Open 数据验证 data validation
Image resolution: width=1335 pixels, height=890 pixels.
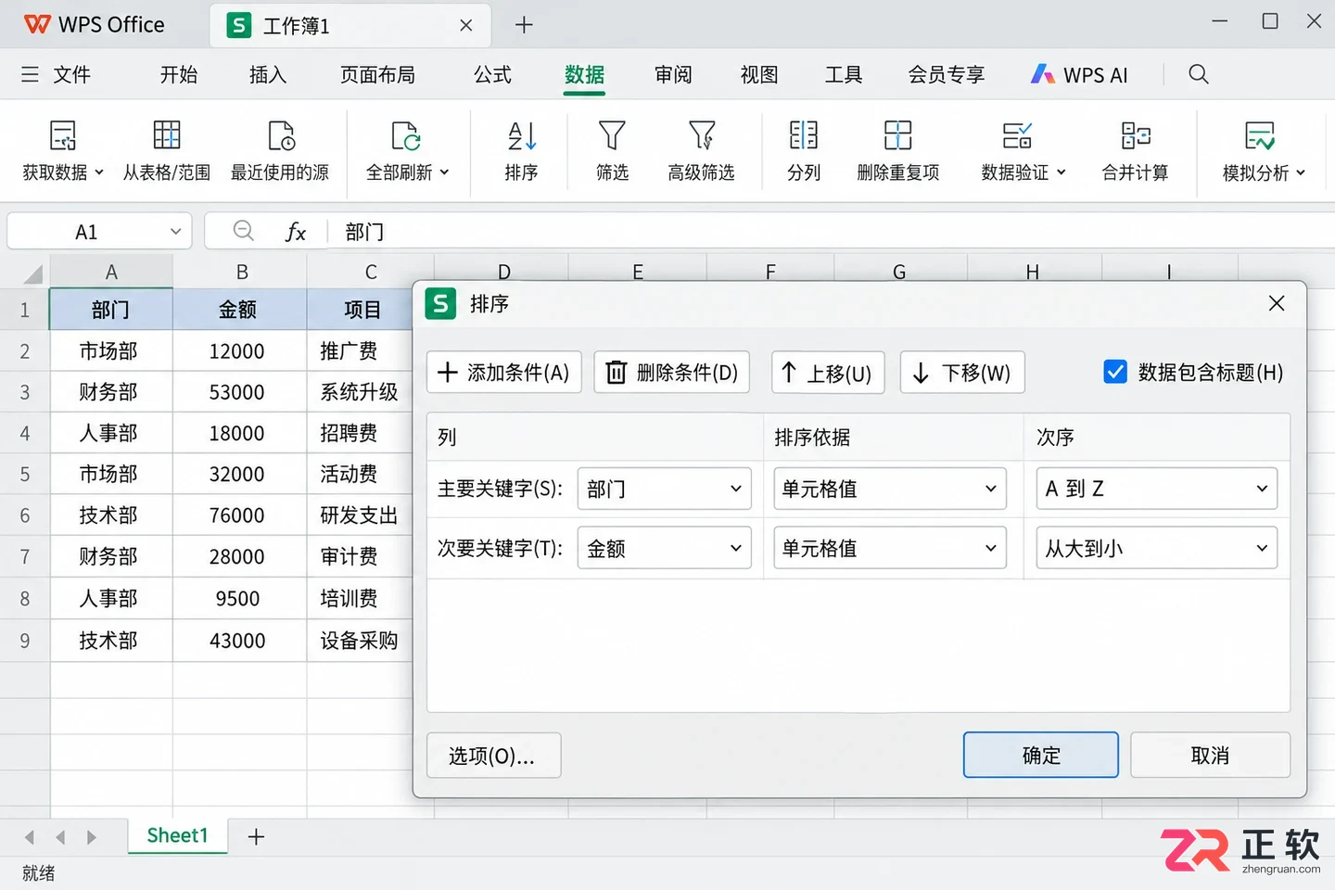point(1023,150)
